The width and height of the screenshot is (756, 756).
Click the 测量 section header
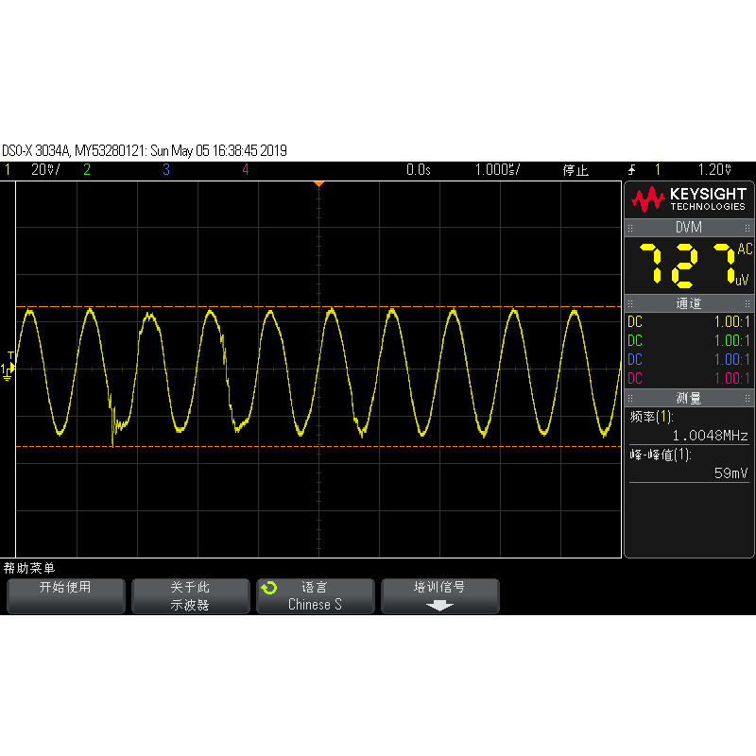click(689, 399)
